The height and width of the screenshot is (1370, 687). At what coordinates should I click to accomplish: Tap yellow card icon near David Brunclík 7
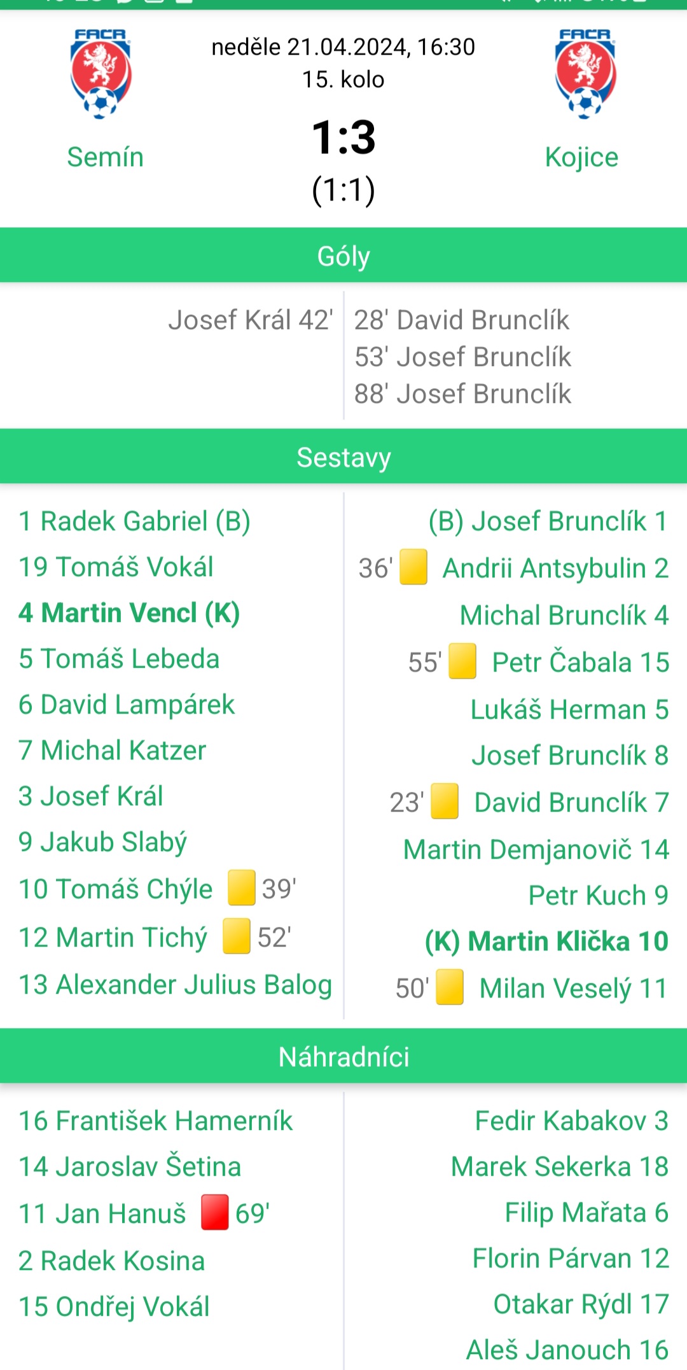point(445,802)
